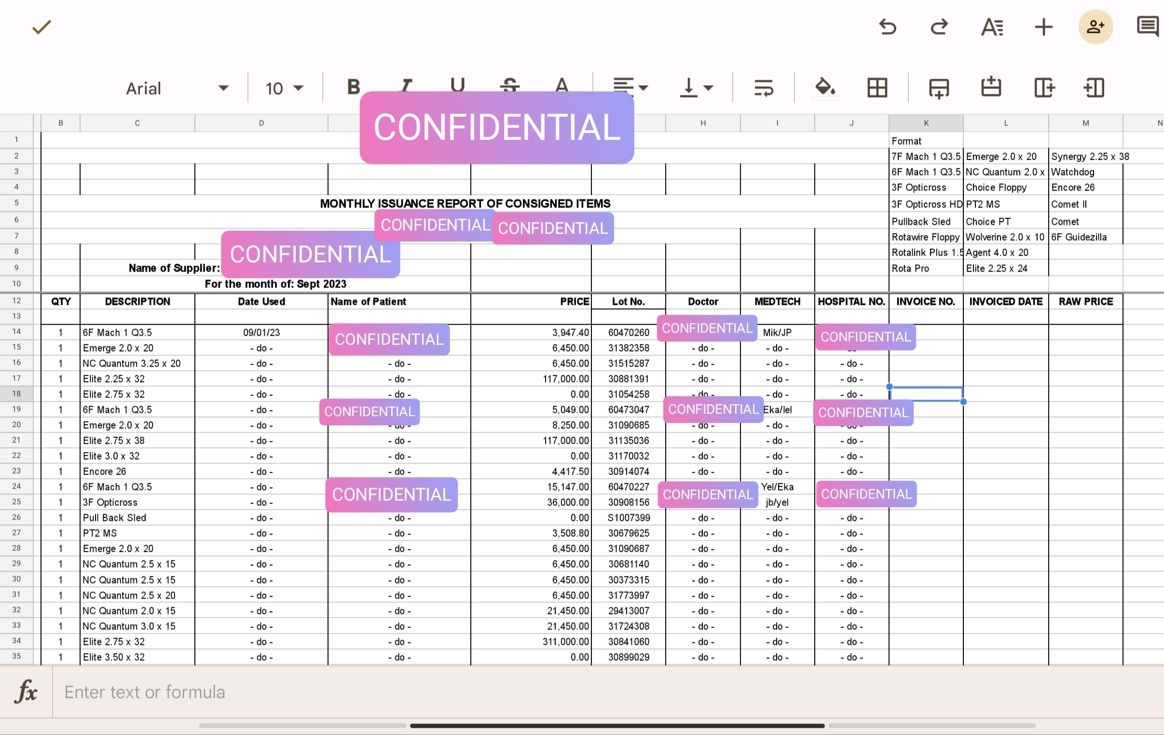Image resolution: width=1164 pixels, height=735 pixels.
Task: Click the undo arrow icon
Action: [x=887, y=27]
